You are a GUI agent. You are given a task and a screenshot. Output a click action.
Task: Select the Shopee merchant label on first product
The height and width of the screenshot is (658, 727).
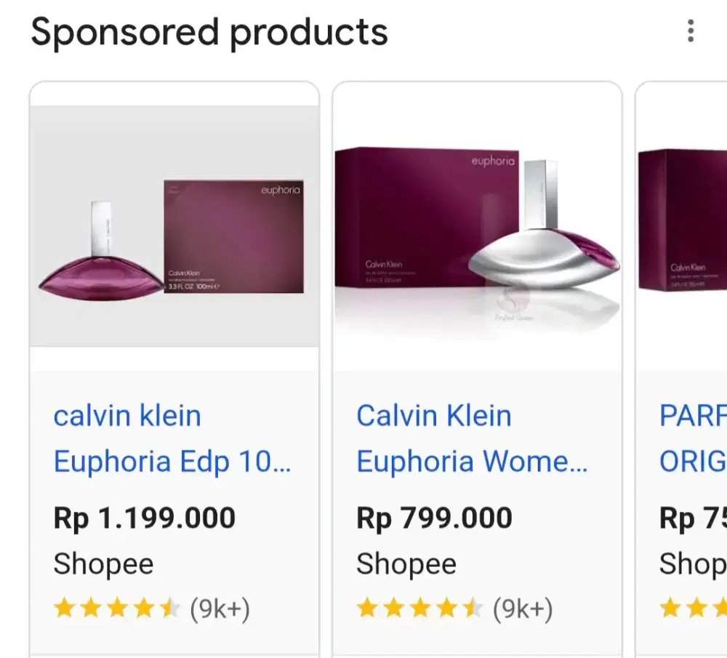click(x=103, y=563)
